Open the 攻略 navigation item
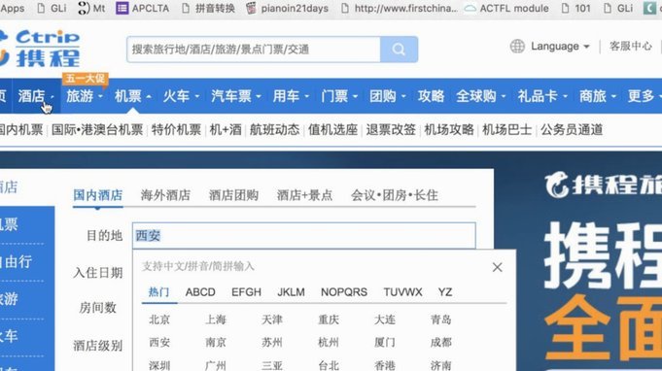662x371 pixels. 431,96
